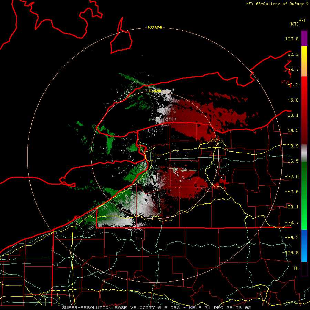Screen dimensions: 310x310
Task: Click the [KT] units label
Action: click(x=294, y=24)
